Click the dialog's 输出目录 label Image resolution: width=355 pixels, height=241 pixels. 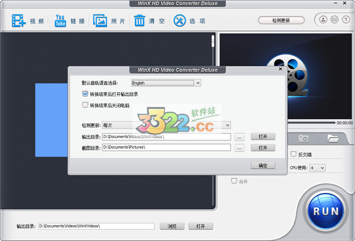coord(91,137)
